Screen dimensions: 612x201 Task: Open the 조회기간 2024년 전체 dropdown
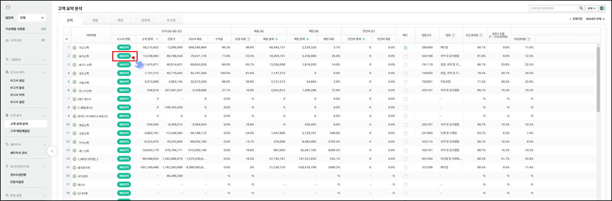pos(595,19)
